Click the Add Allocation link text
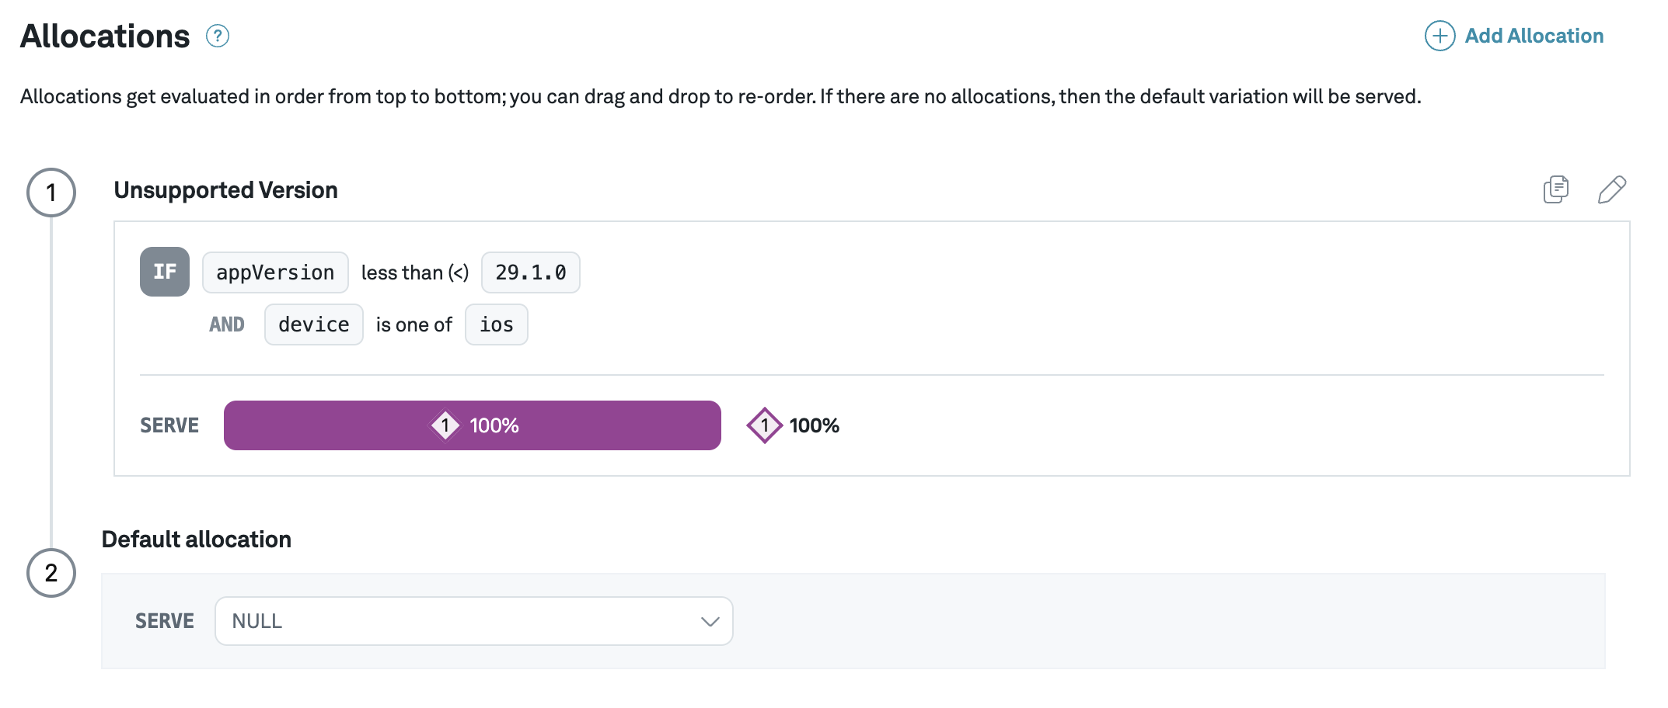 coord(1534,36)
